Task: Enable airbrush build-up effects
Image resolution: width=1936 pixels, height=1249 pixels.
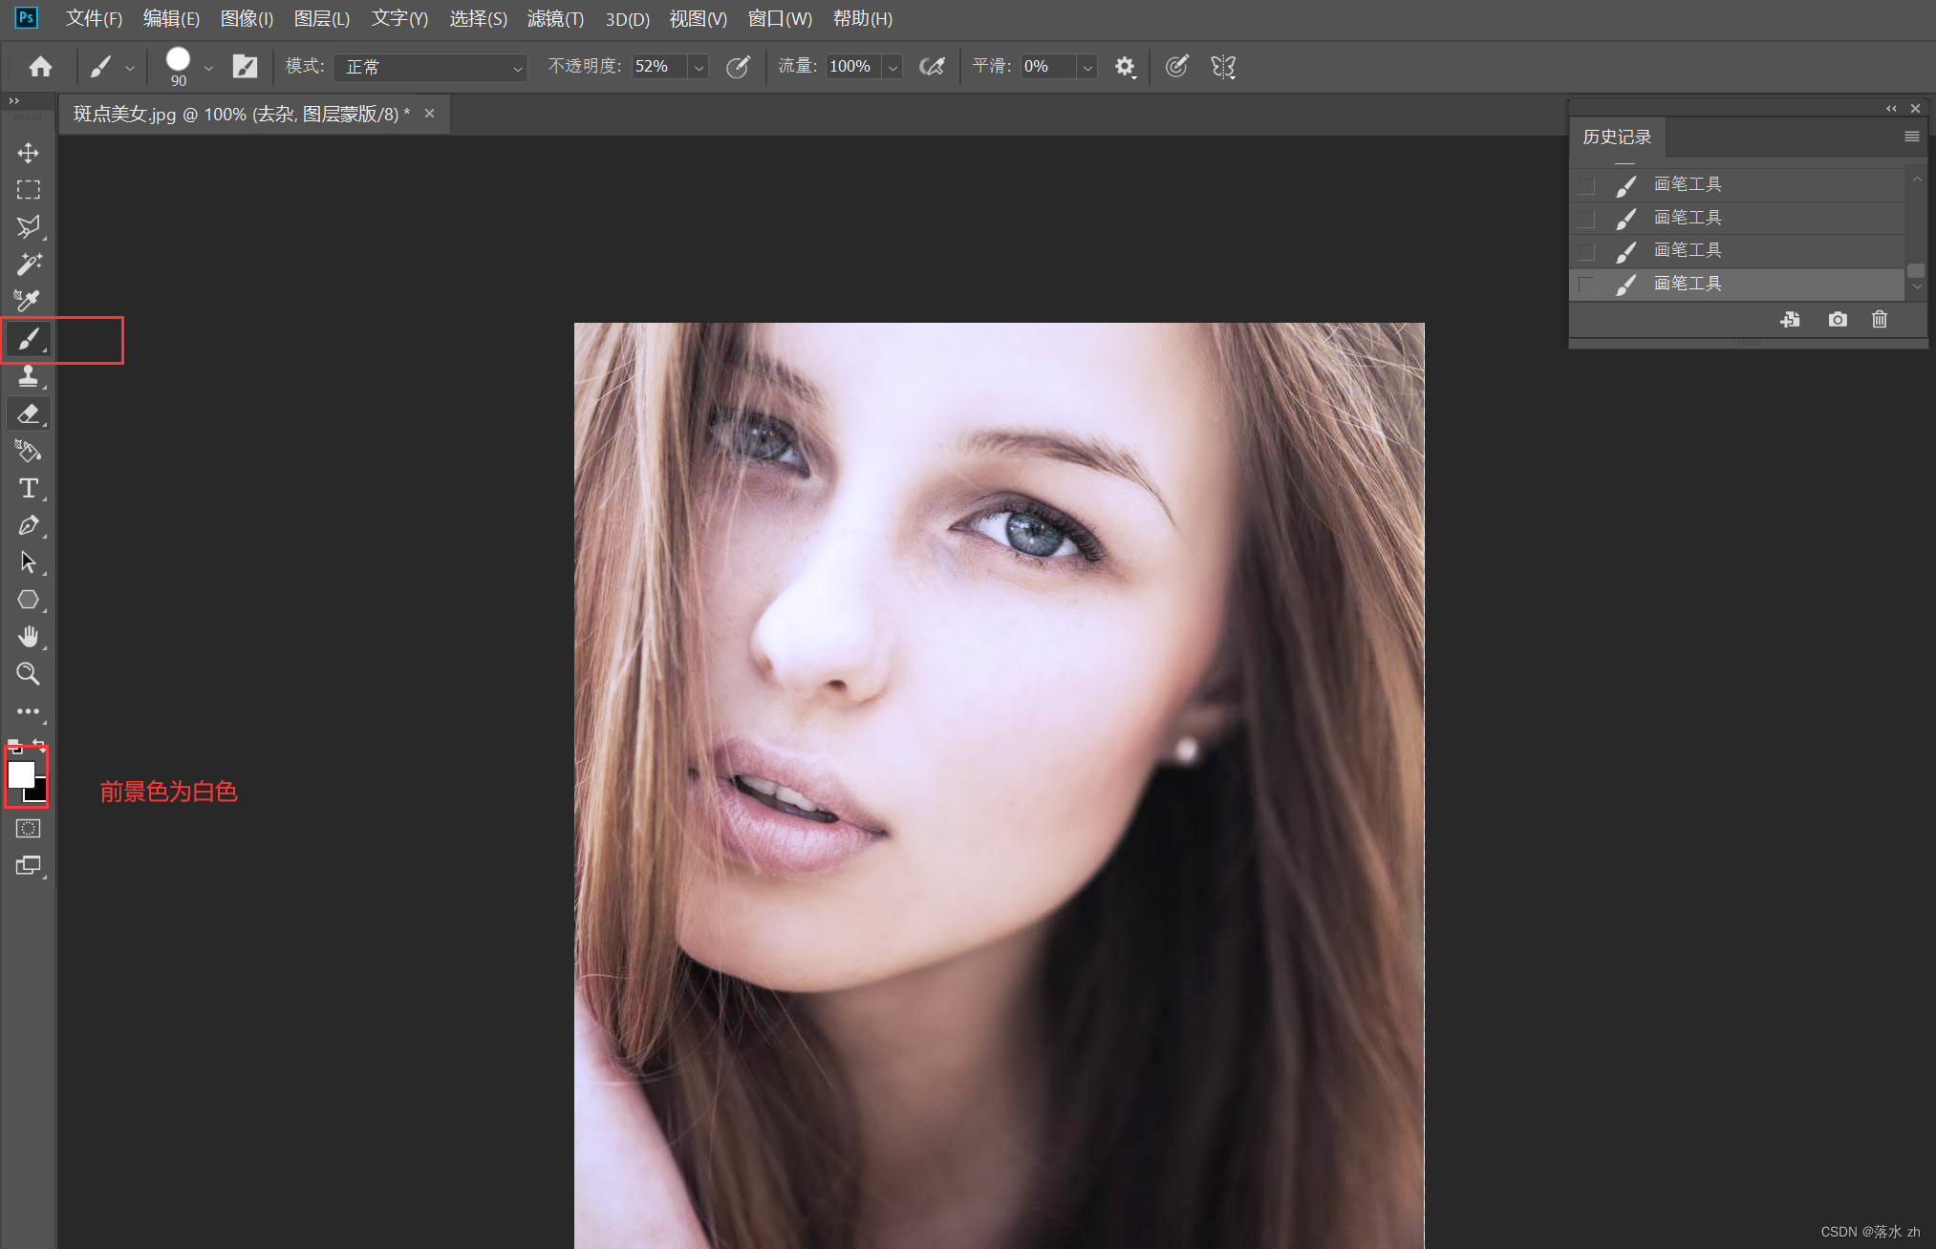Action: (932, 66)
